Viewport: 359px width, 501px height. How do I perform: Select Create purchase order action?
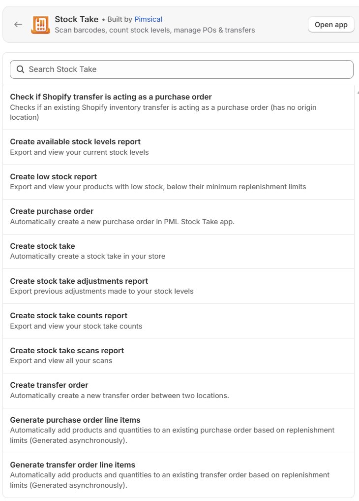click(x=179, y=217)
